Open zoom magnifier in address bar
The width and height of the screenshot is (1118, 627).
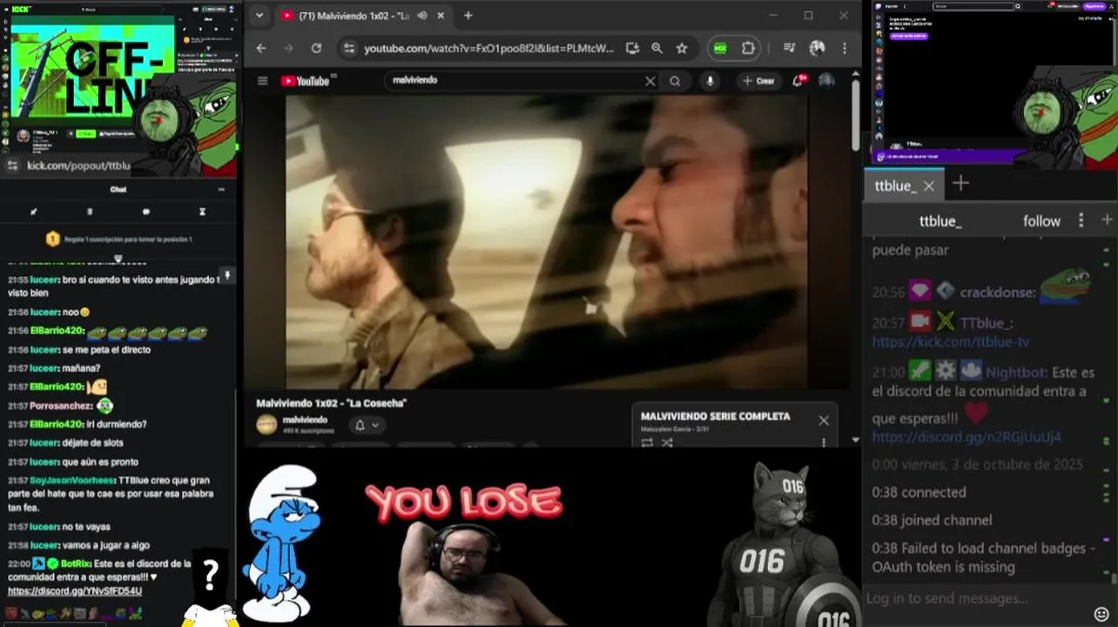657,49
